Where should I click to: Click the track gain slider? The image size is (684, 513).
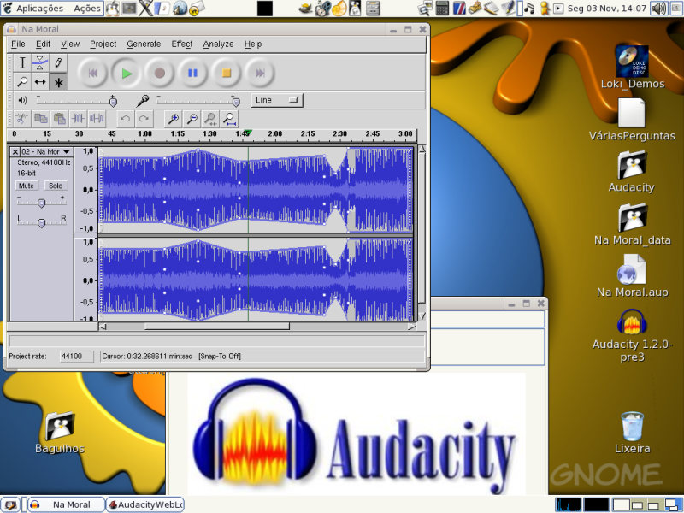(x=41, y=203)
